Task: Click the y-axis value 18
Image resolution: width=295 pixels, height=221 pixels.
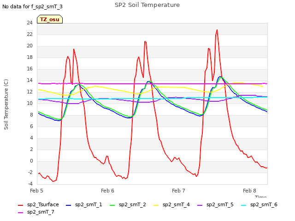Action: point(29,58)
